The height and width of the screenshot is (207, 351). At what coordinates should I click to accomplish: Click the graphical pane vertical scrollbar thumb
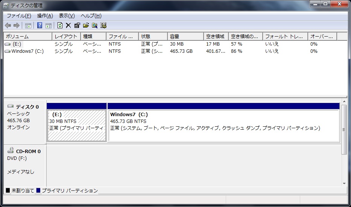coord(344,130)
